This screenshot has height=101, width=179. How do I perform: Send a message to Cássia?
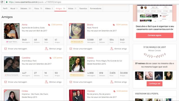(x=81, y=82)
